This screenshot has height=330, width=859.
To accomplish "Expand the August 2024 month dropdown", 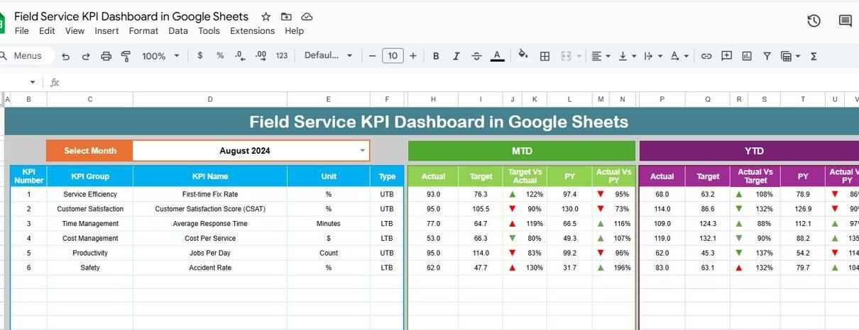I will 363,150.
